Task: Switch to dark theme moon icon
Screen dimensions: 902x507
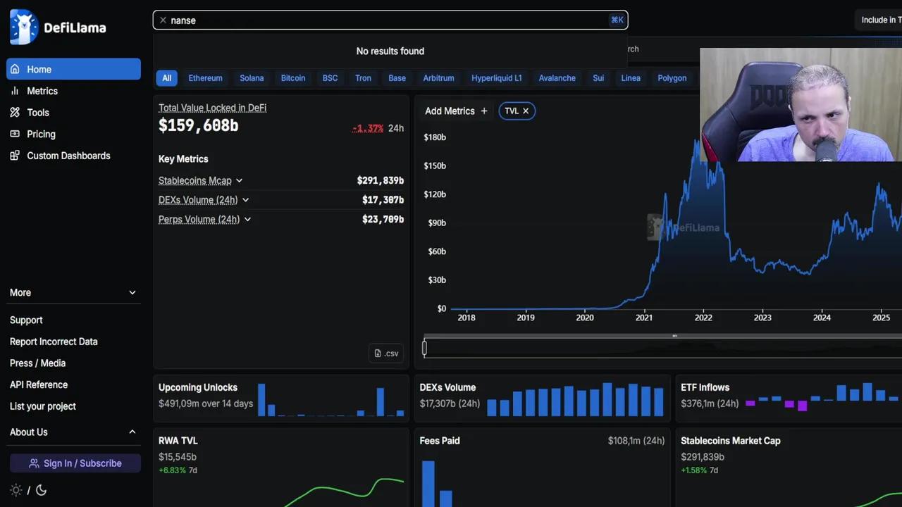Action: 41,490
